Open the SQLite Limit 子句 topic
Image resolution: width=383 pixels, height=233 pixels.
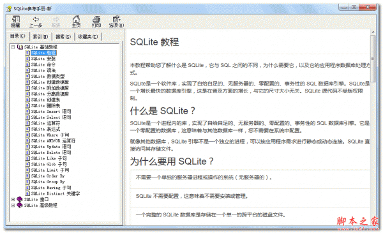50,170
